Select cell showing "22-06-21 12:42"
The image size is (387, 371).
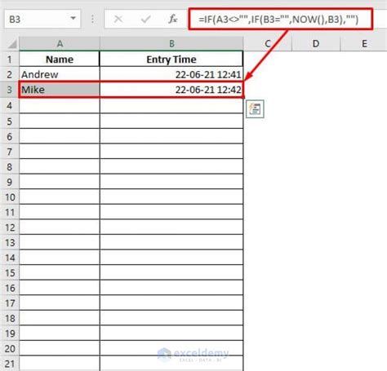click(x=171, y=90)
